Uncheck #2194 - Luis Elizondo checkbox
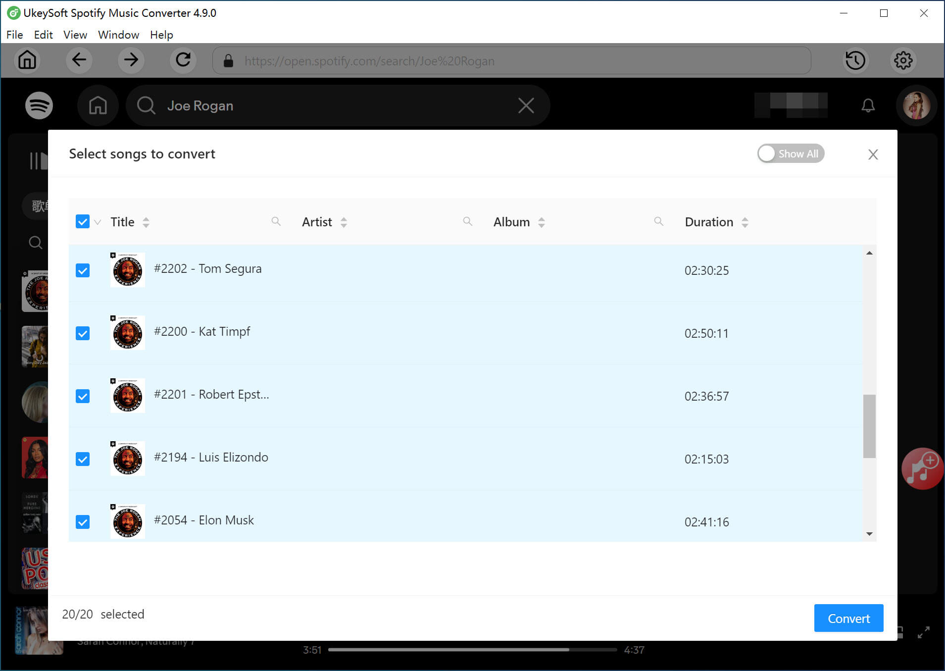This screenshot has height=671, width=945. coord(83,459)
